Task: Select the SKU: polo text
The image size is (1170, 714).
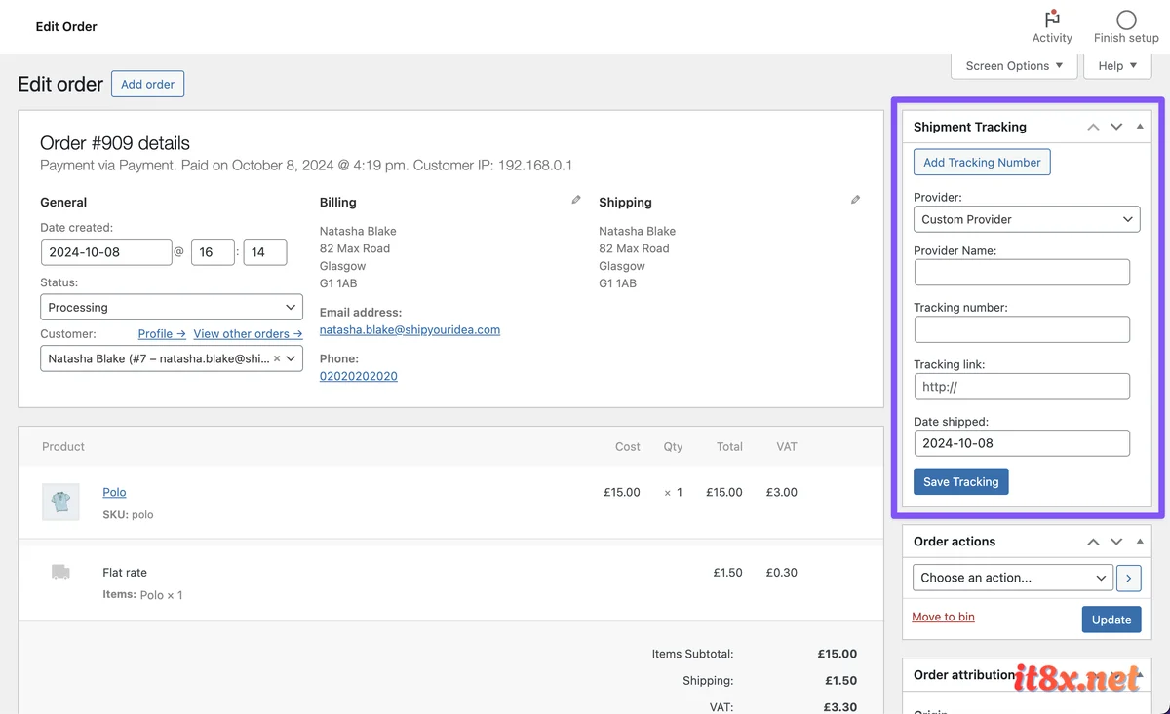Action: [x=128, y=514]
